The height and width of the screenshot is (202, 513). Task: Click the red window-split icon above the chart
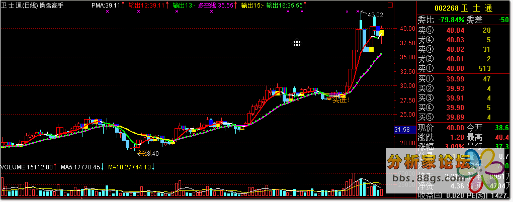coord(390,5)
